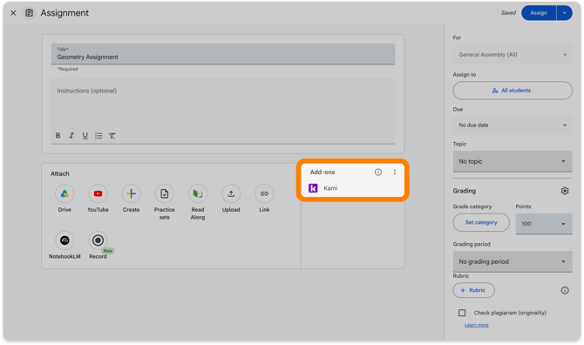The height and width of the screenshot is (345, 584).
Task: Click the All students button
Action: click(513, 91)
